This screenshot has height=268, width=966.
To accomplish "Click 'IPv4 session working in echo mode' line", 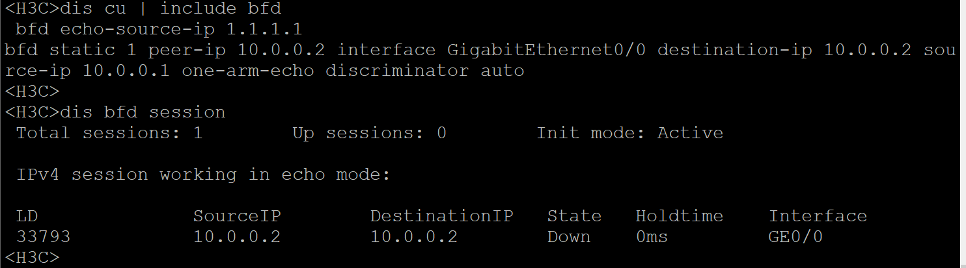I will [203, 175].
